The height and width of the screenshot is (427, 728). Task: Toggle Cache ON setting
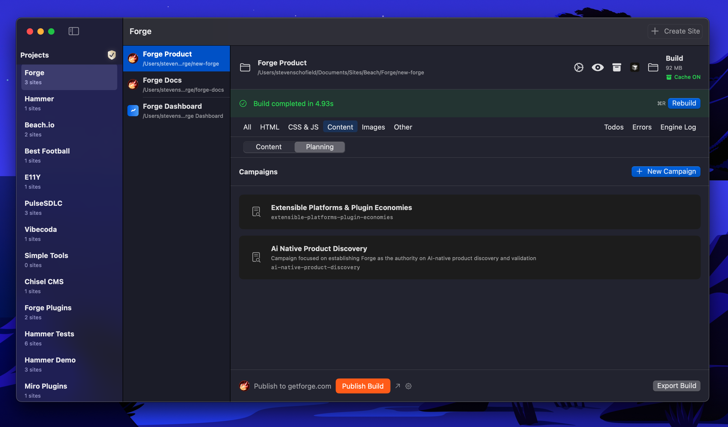[683, 77]
